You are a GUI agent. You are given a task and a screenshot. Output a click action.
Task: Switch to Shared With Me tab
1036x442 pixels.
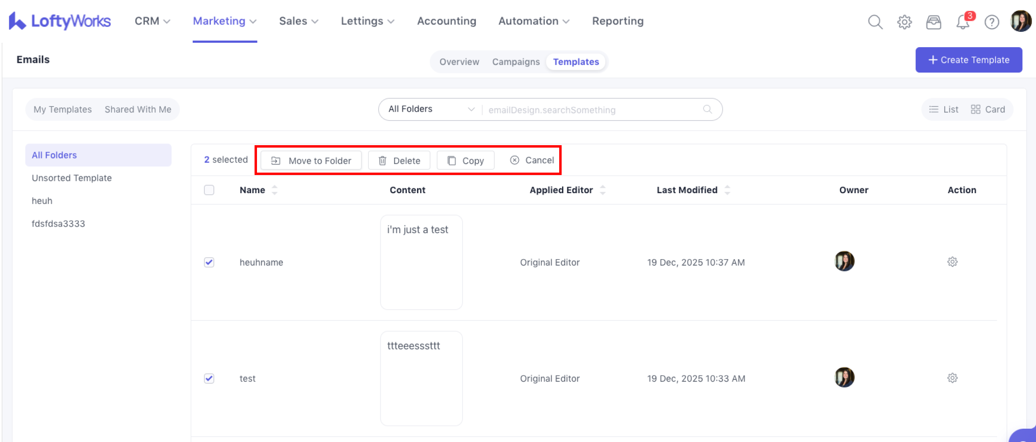[x=138, y=109]
